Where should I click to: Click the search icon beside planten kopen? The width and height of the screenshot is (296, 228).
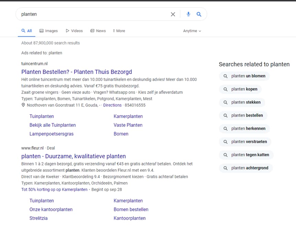point(226,89)
